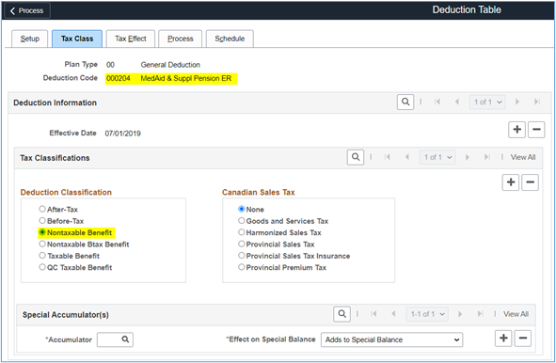Image resolution: width=556 pixels, height=363 pixels.
Task: Go to next row in Tax Classifications
Action: pos(468,157)
